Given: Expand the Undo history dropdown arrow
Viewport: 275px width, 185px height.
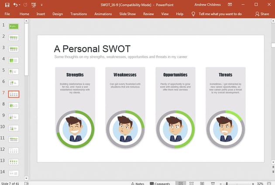Looking at the screenshot, I should tap(20, 4).
